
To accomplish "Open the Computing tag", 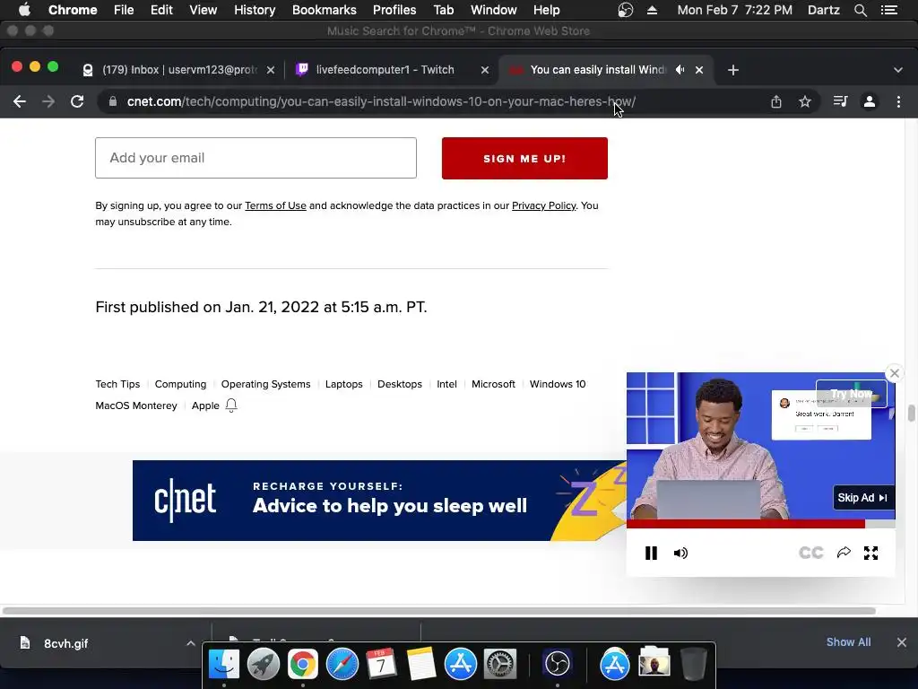I will (x=180, y=384).
